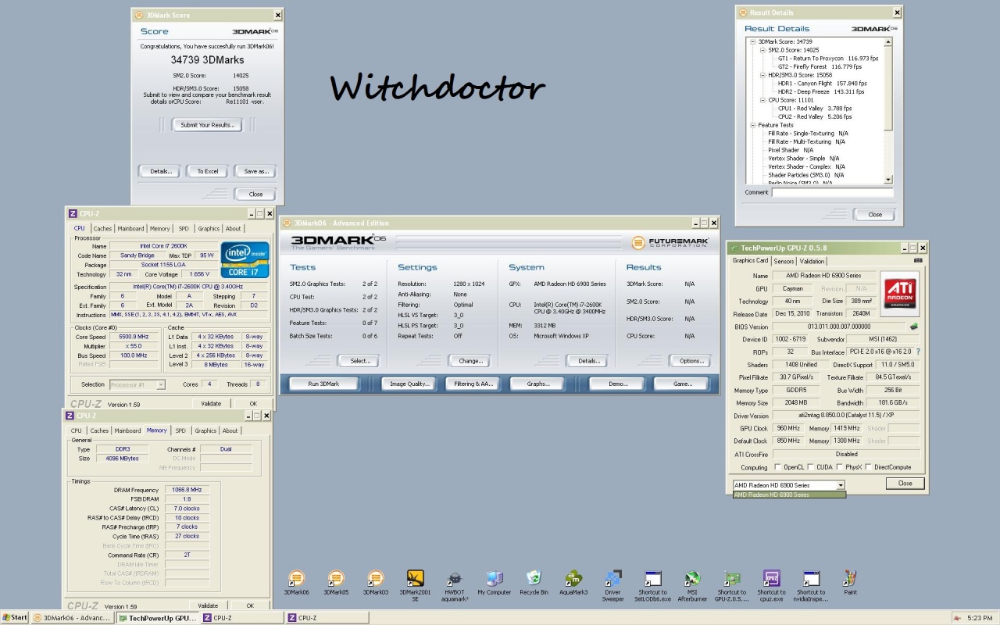This screenshot has height=625, width=1000.
Task: Open the 3DMark05 desktop shortcut
Action: tap(336, 580)
